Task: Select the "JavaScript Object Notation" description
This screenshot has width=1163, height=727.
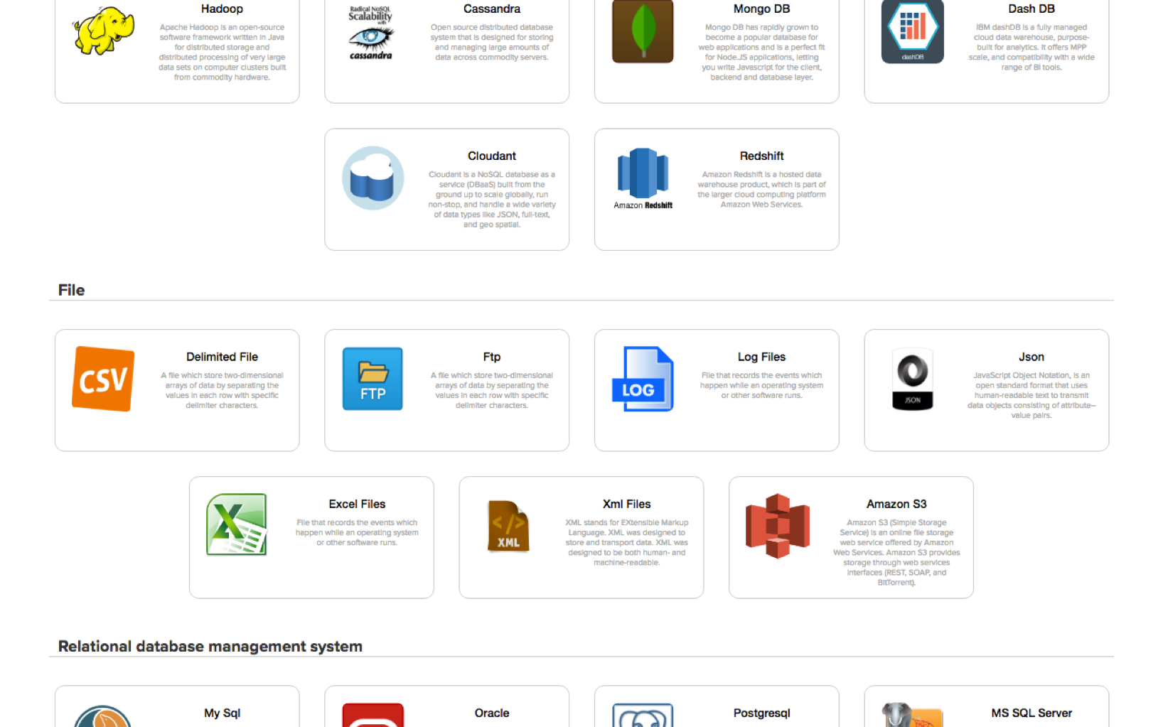Action: pos(1031,396)
